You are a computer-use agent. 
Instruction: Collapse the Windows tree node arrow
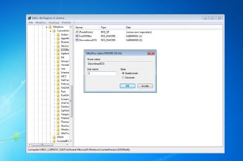[47, 27]
